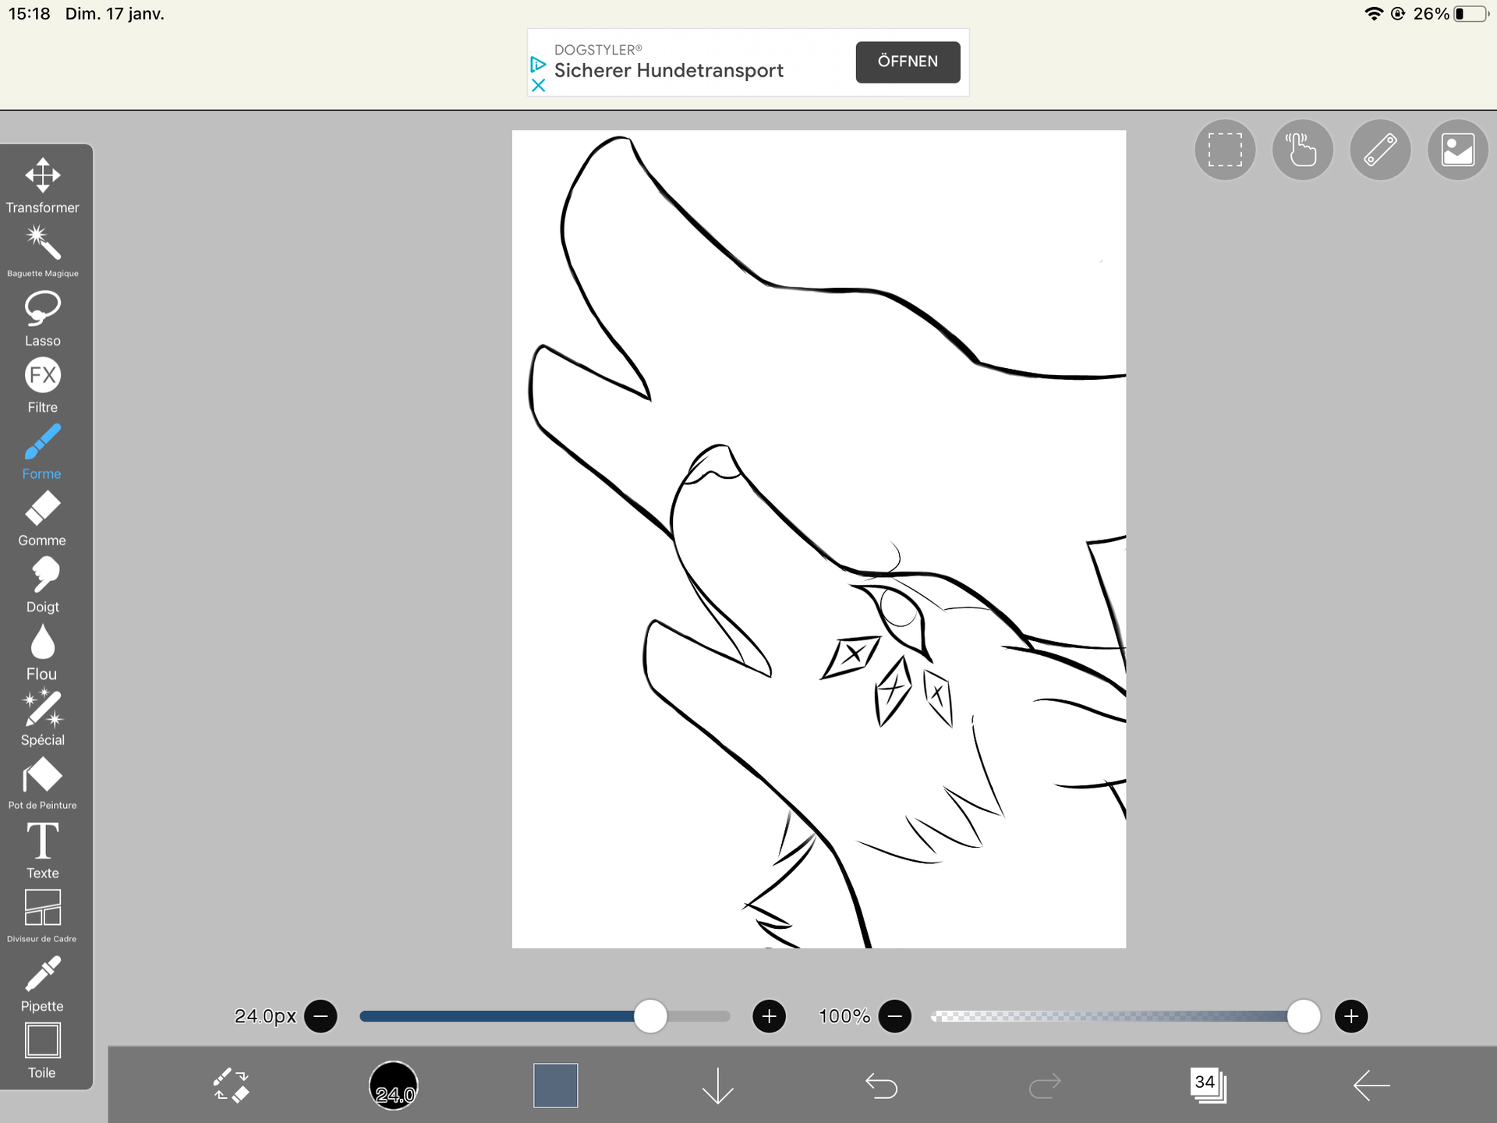Select the Flou blur tool
This screenshot has width=1497, height=1123.
[42, 652]
